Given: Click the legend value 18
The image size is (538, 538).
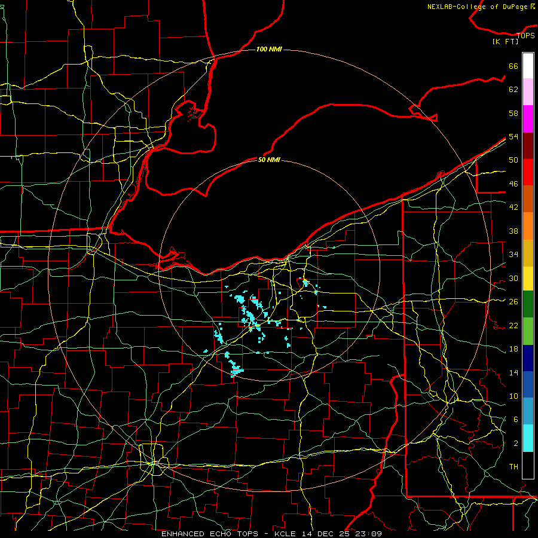Looking at the screenshot, I should (x=513, y=349).
